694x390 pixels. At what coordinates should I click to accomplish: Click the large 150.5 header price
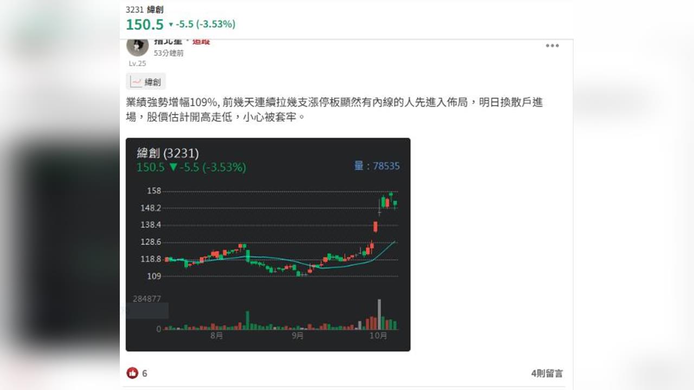(145, 24)
